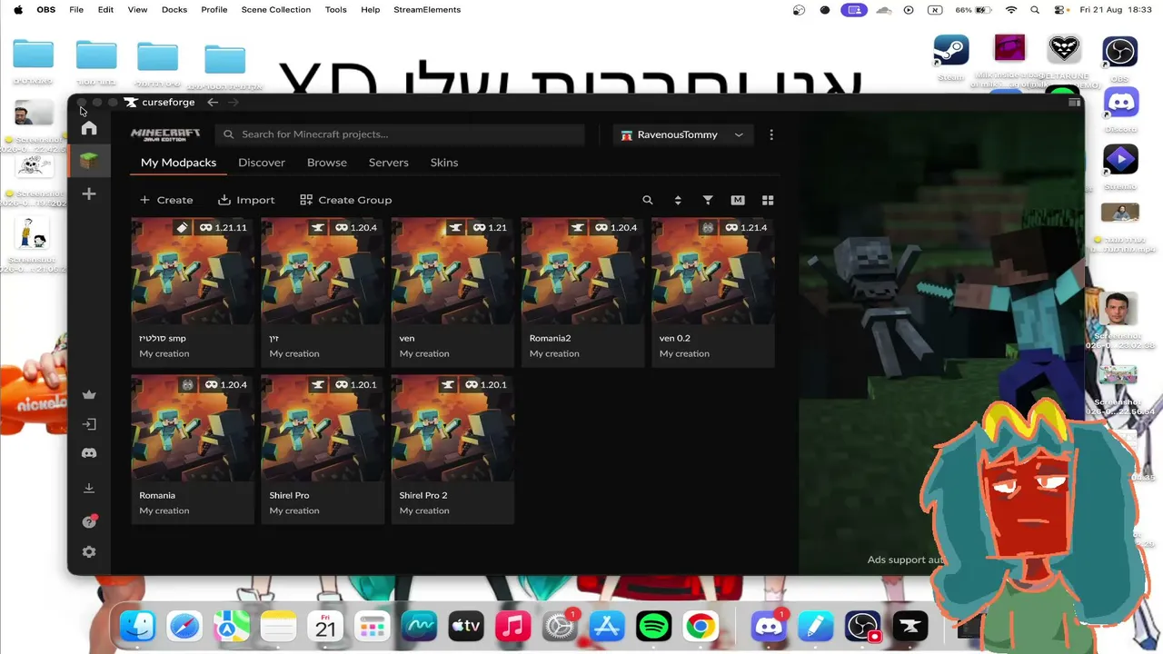Click the Wi-Fi icon in the menu bar
Viewport: 1163px width, 654px height.
click(x=1011, y=10)
